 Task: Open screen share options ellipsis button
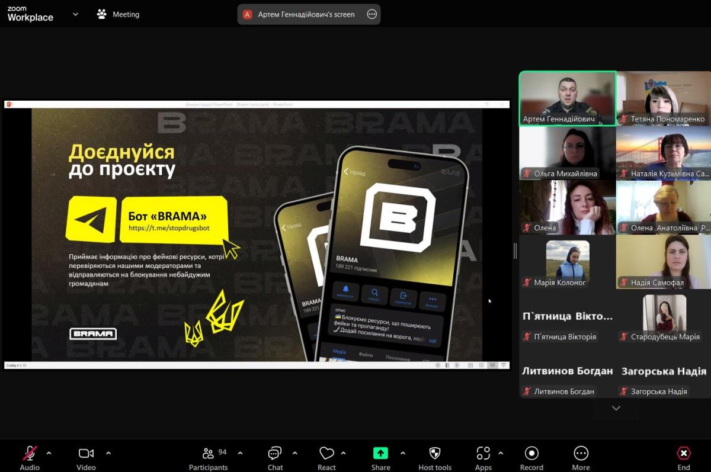coord(371,14)
